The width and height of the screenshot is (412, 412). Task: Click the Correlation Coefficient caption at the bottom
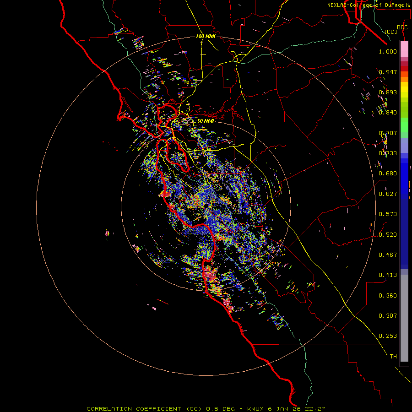coord(206,409)
